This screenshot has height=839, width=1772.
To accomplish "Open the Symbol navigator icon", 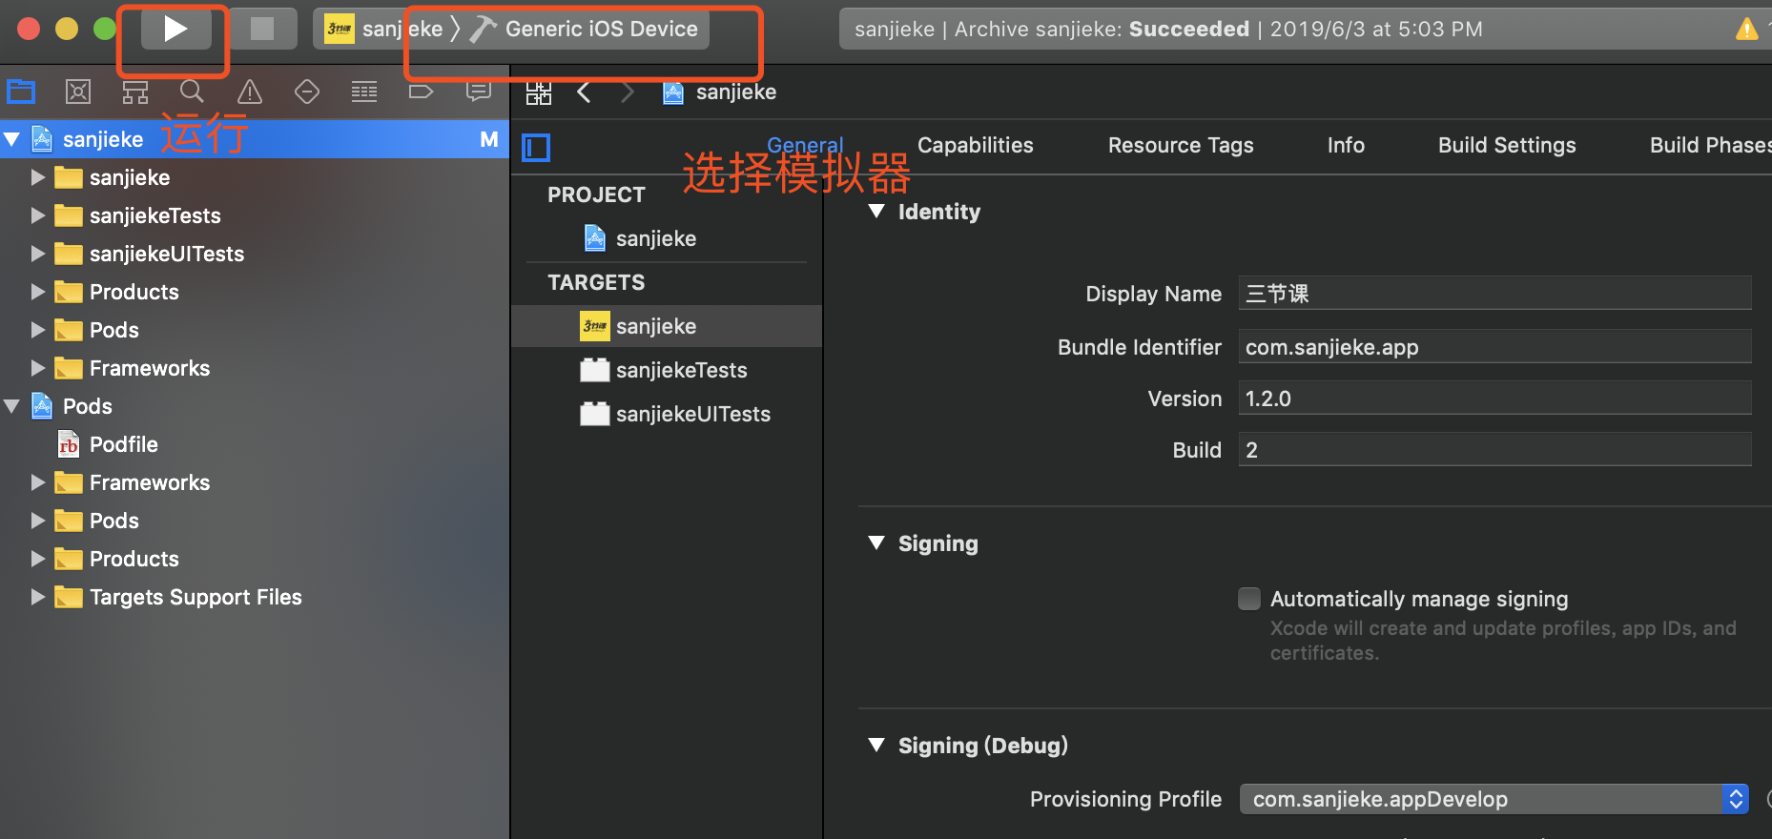I will 135,92.
